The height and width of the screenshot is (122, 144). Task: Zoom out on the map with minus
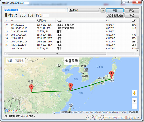pyautogui.click(x=134, y=106)
